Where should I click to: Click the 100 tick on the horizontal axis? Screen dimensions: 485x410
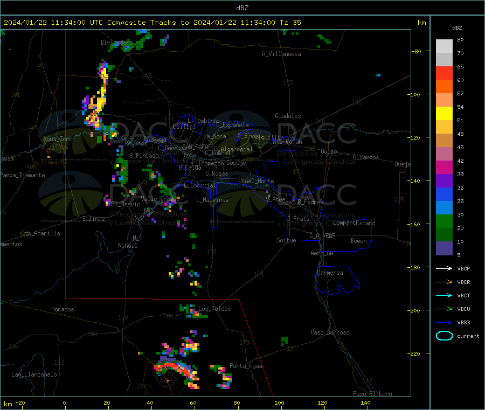279,402
